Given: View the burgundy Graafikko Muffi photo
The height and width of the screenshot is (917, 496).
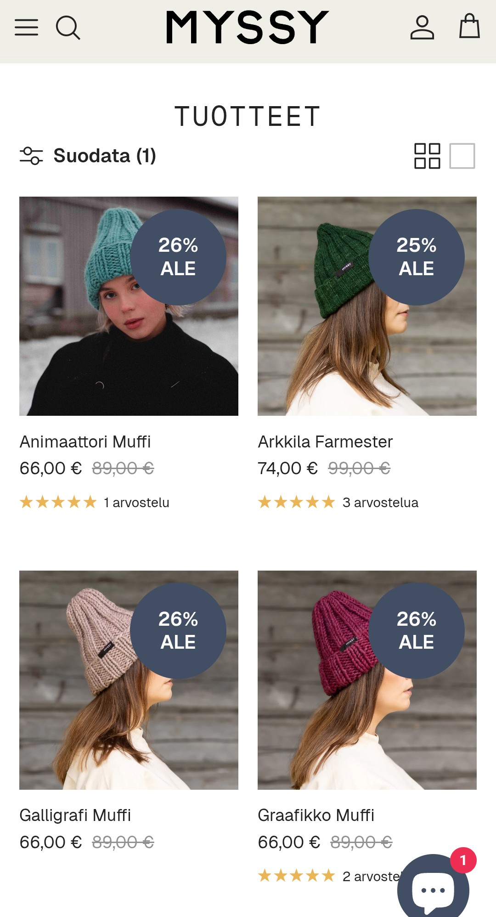Looking at the screenshot, I should click(367, 680).
